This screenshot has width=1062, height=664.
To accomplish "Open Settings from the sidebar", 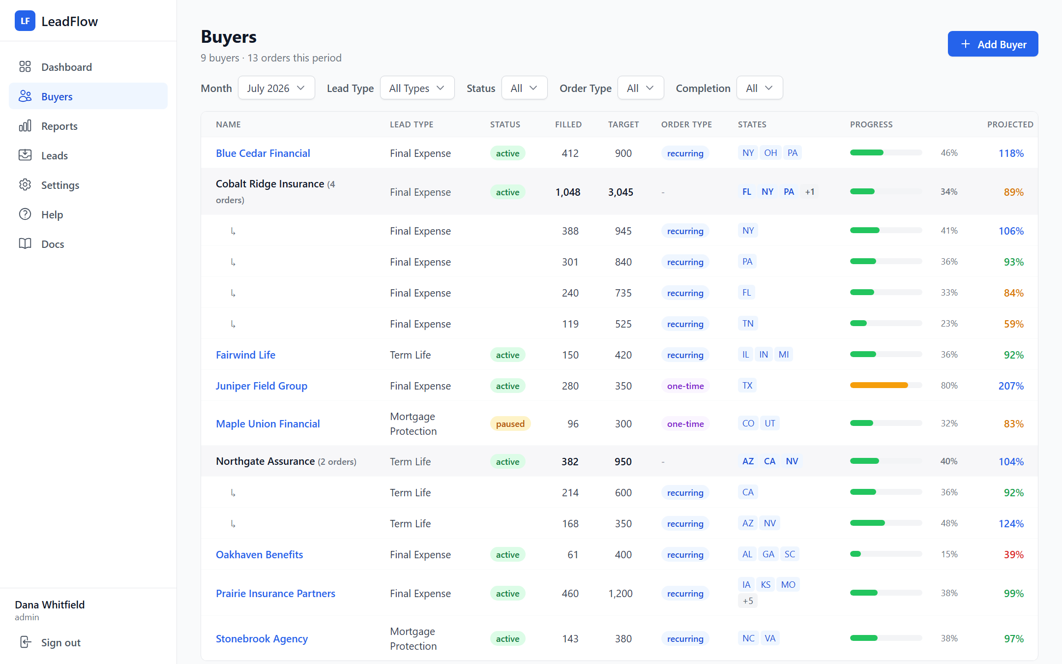I will [x=88, y=185].
